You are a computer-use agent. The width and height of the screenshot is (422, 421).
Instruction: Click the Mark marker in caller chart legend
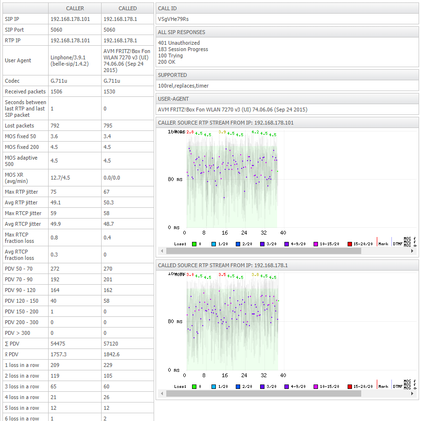coord(383,243)
